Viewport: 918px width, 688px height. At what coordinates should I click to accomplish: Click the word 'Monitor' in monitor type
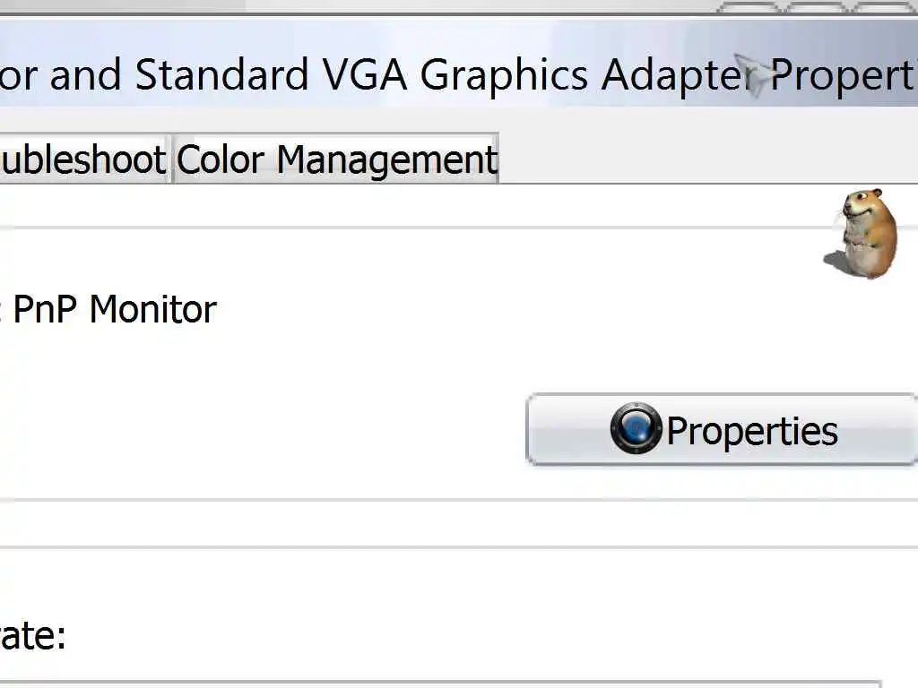tap(152, 310)
